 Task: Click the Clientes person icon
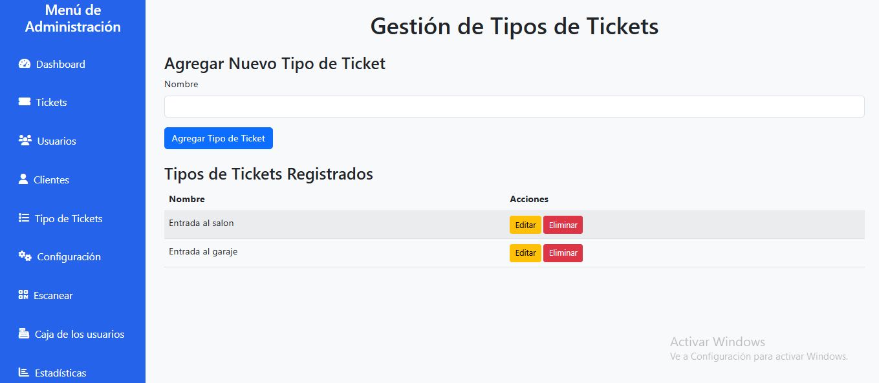click(x=23, y=179)
